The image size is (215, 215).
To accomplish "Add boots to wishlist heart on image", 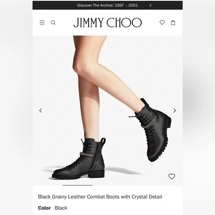I will tap(172, 176).
